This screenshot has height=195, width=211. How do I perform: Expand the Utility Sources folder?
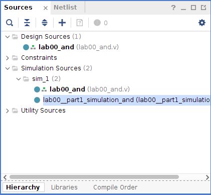(8, 111)
